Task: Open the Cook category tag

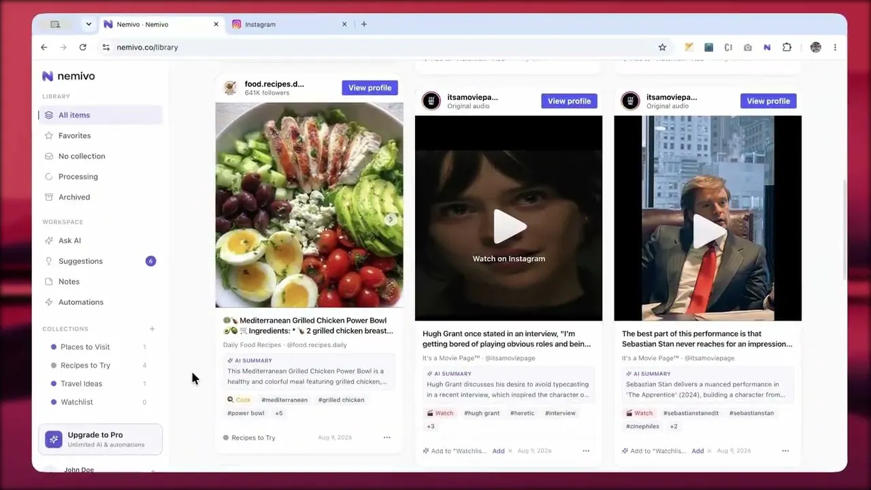Action: tap(239, 400)
